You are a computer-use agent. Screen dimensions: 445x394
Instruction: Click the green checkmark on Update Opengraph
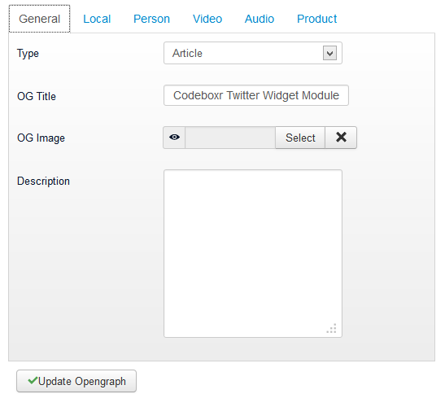[33, 380]
